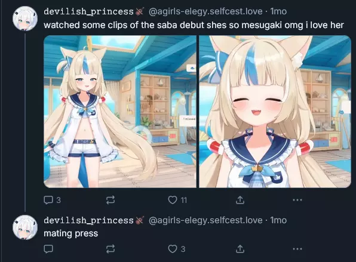Reply to the saba debut post
The image size is (356, 262).
click(x=52, y=200)
